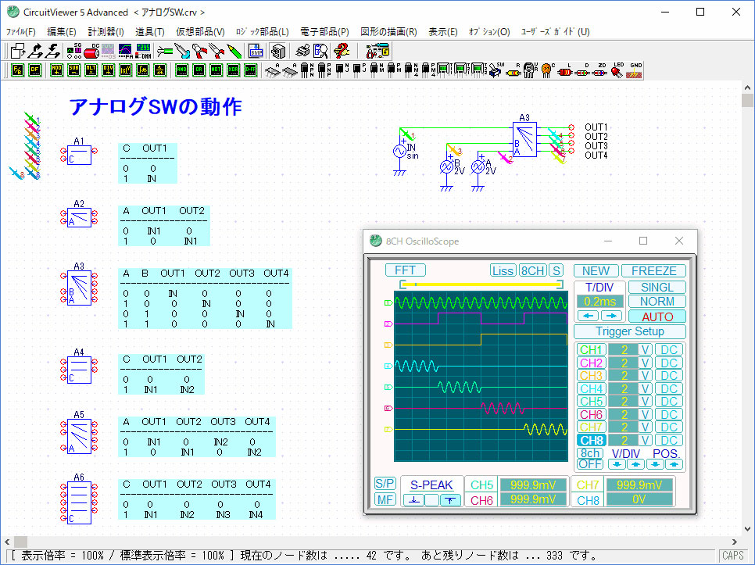This screenshot has width=755, height=565.
Task: Decrease T/DIV with left arrow
Action: coord(589,316)
